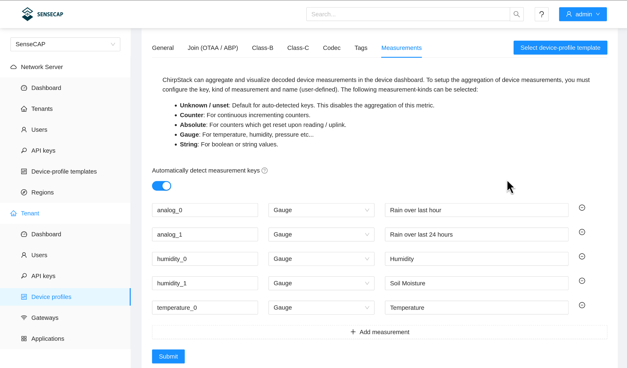
Task: Toggle automatic measurement key detection switch
Action: click(x=161, y=186)
